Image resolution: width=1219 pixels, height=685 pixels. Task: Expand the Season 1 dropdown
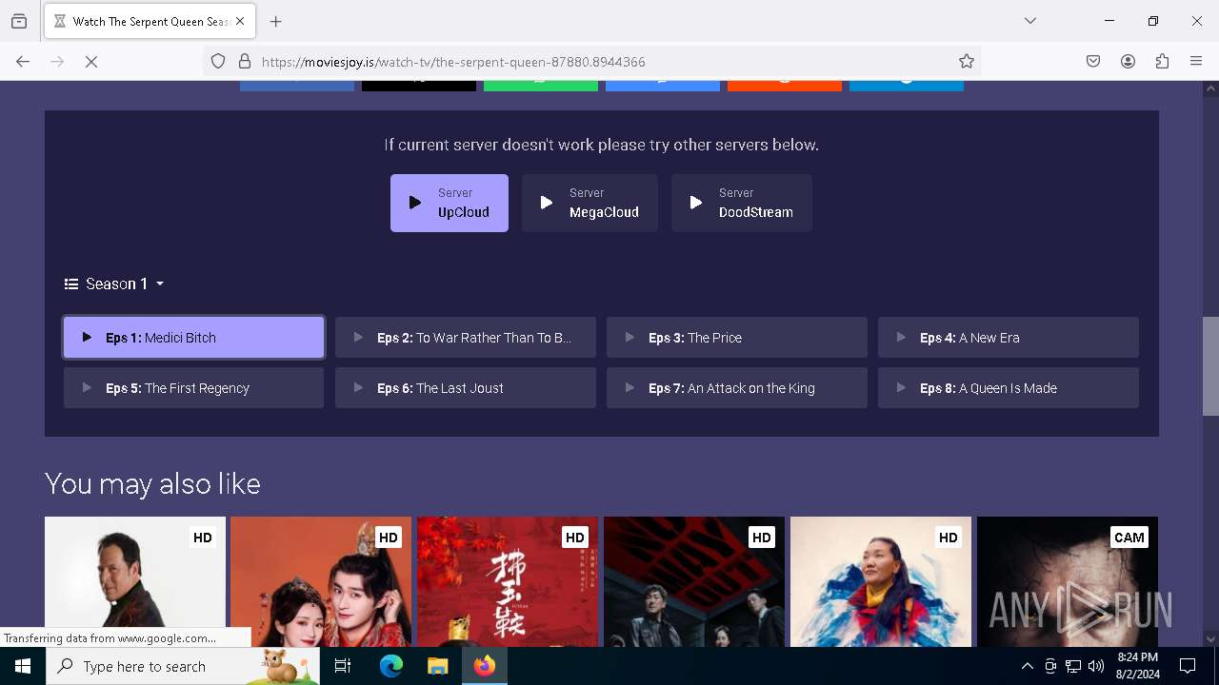[114, 284]
